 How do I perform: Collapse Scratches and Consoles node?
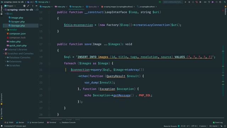[x=4, y=54]
